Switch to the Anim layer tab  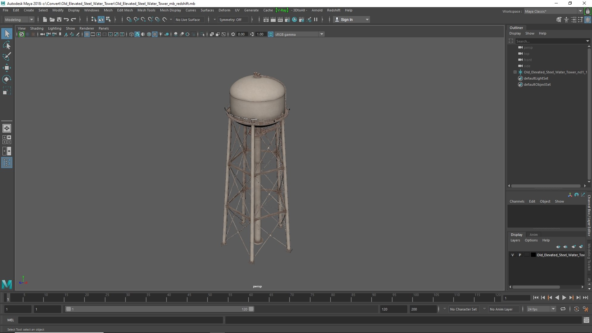pyautogui.click(x=533, y=235)
